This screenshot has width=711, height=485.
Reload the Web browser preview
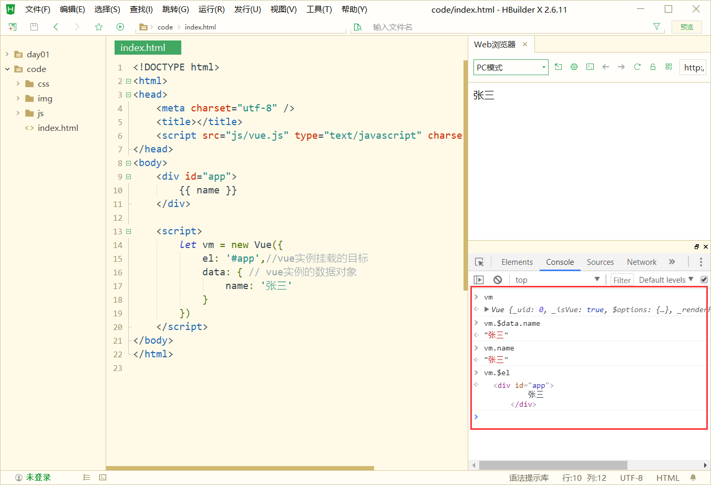637,67
